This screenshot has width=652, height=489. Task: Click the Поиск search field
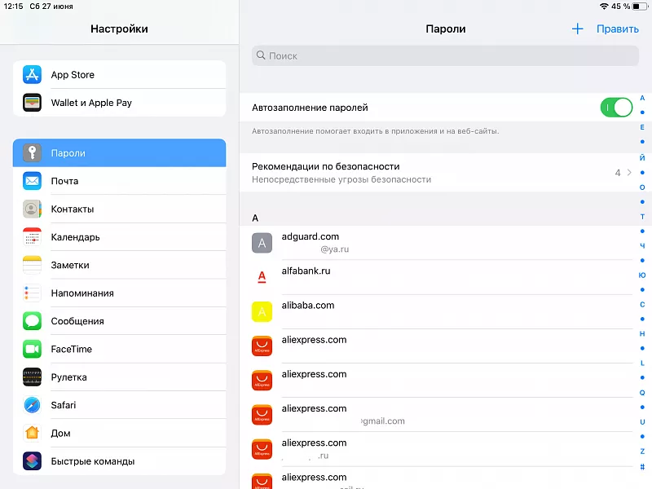click(x=445, y=55)
